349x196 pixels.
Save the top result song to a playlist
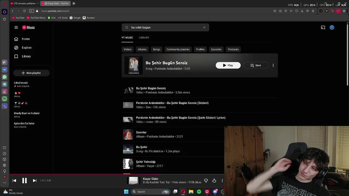(x=256, y=65)
